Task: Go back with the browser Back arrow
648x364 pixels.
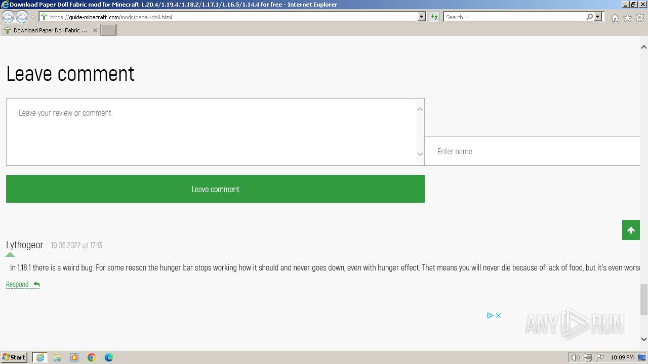Action: pos(8,17)
